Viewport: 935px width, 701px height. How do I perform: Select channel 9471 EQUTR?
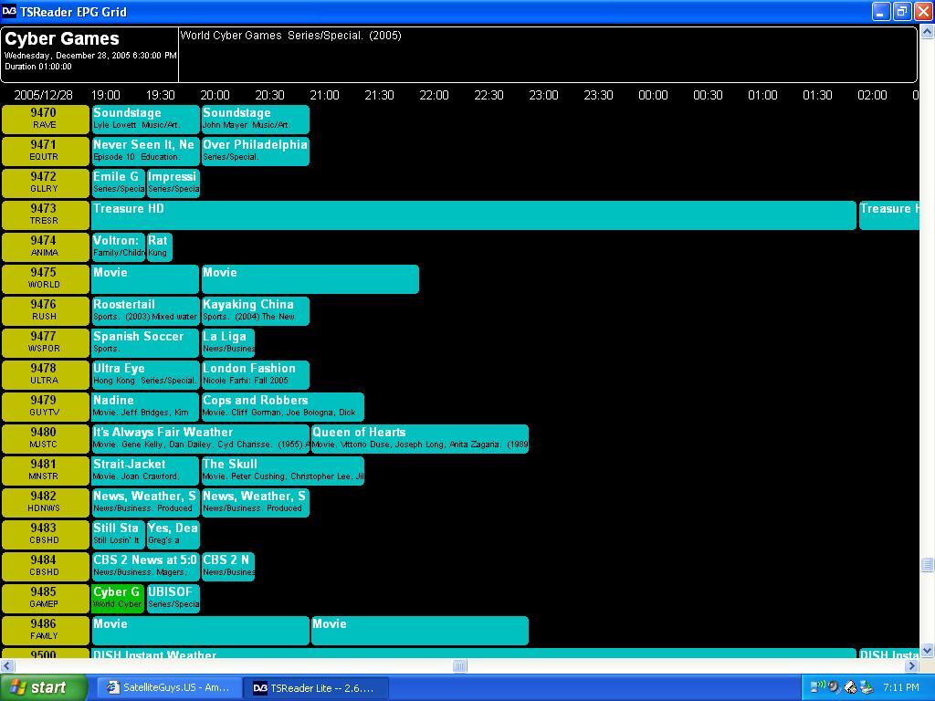pos(45,152)
